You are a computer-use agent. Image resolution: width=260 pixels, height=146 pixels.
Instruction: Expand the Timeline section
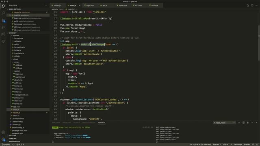tap(13, 139)
